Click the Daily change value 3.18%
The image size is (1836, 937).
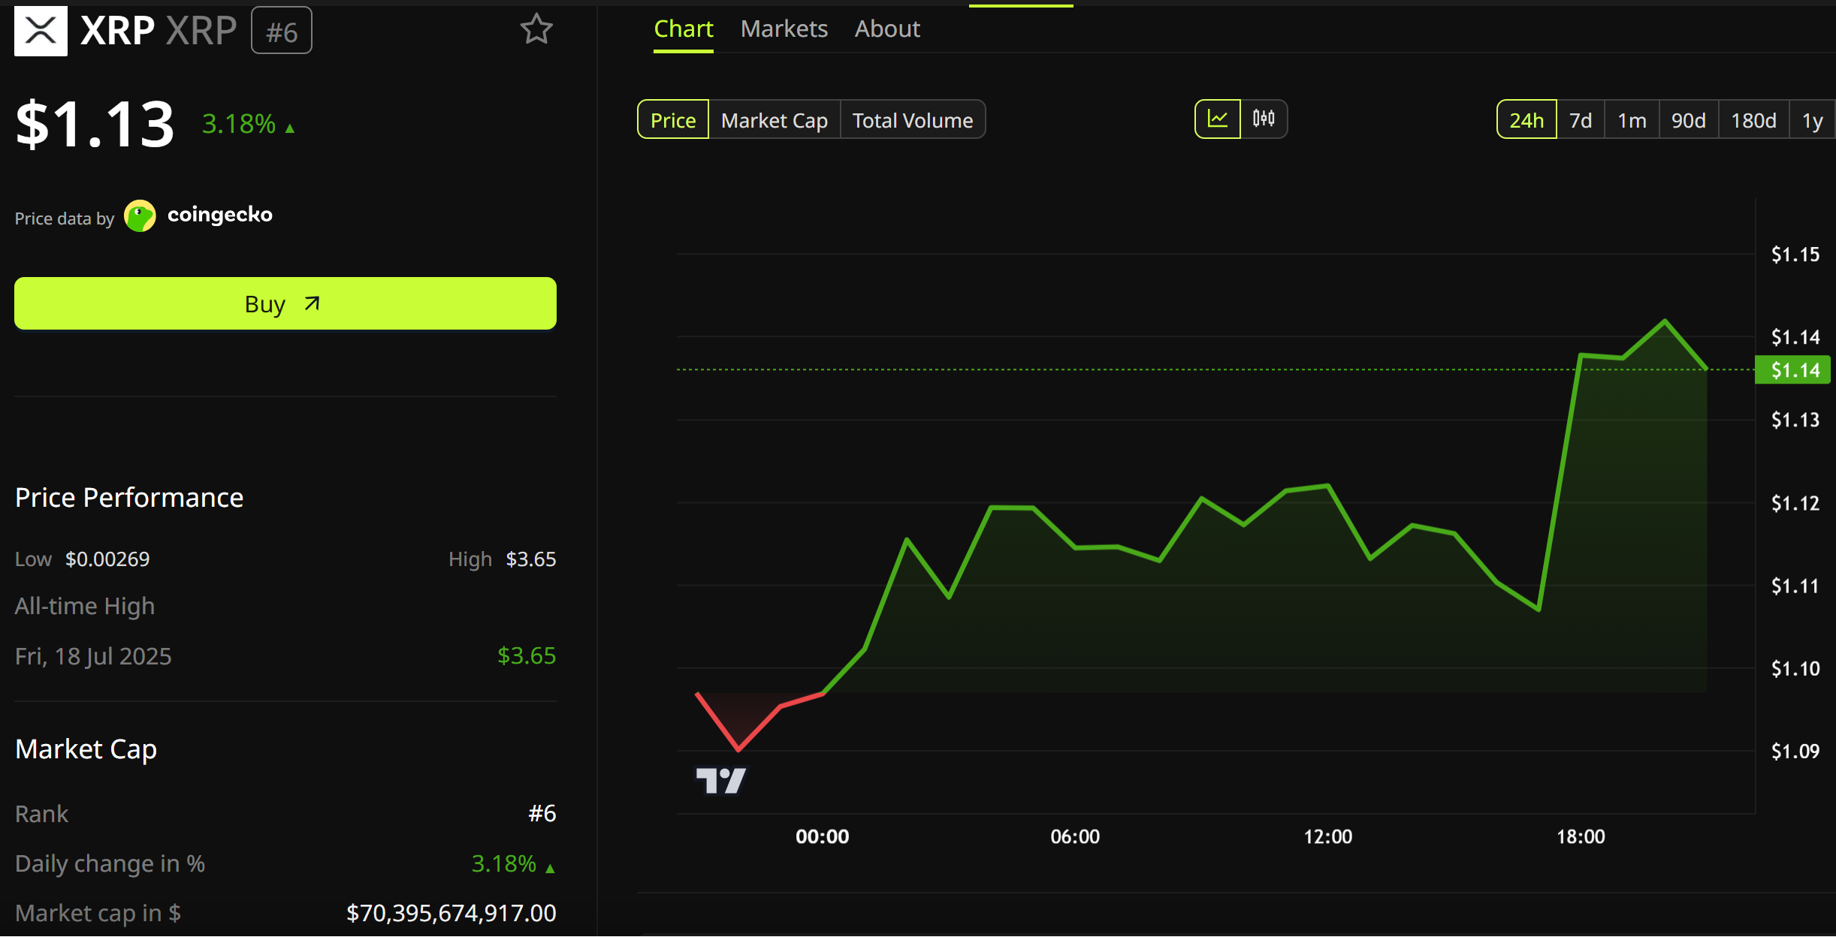(x=513, y=864)
